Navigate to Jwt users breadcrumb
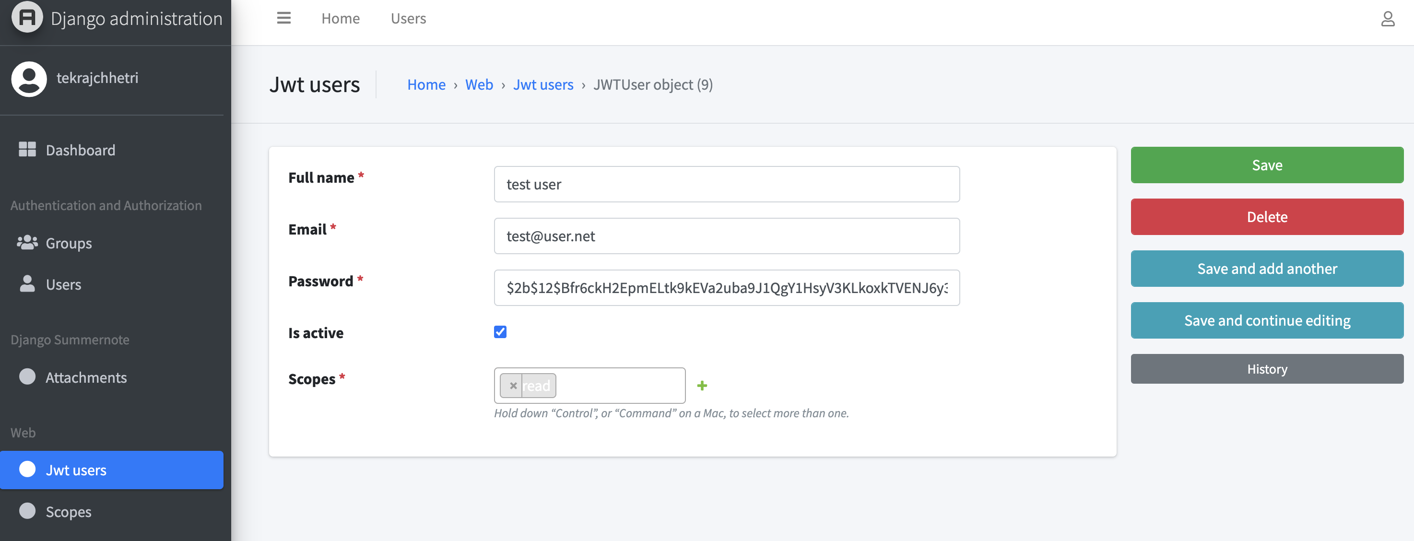1414x541 pixels. coord(542,83)
